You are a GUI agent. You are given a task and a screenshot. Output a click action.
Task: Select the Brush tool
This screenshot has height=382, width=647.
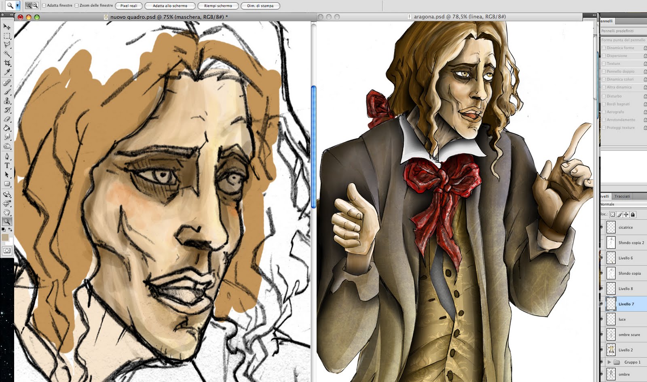coord(7,92)
